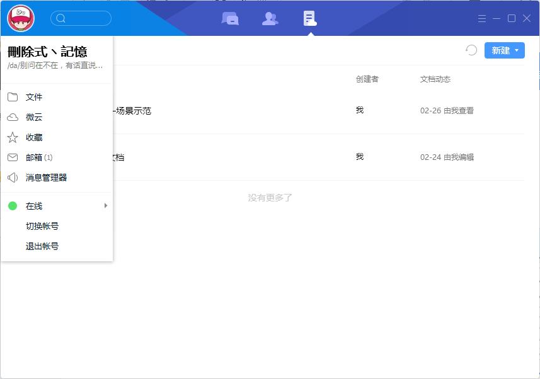This screenshot has height=379, width=540.
Task: Select 切换帐号 from the menu
Action: (42, 225)
